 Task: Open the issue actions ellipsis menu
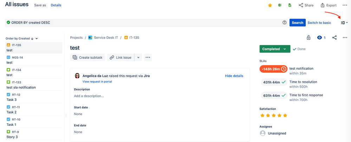pyautogui.click(x=345, y=38)
